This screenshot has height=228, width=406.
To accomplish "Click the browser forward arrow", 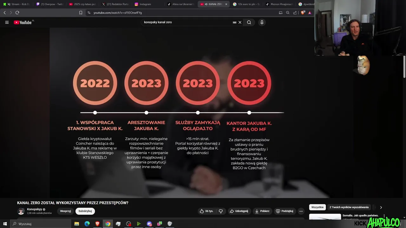I will pyautogui.click(x=11, y=13).
